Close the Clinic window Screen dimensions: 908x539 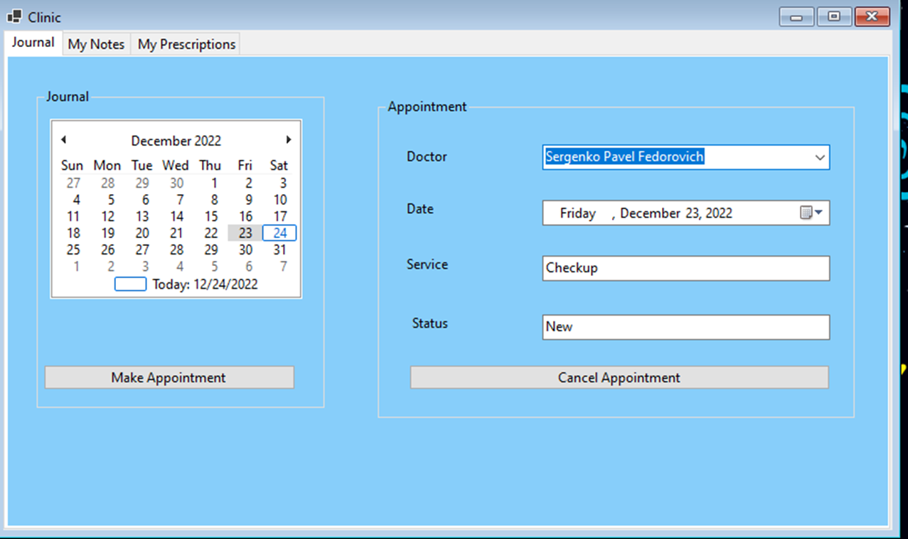(x=872, y=17)
